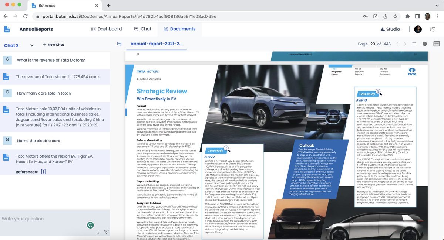Click the share icon in address bar
The width and height of the screenshot is (444, 240).
[385, 16]
